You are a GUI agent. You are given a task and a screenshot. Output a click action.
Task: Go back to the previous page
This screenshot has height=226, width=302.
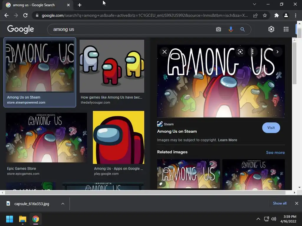(x=6, y=15)
